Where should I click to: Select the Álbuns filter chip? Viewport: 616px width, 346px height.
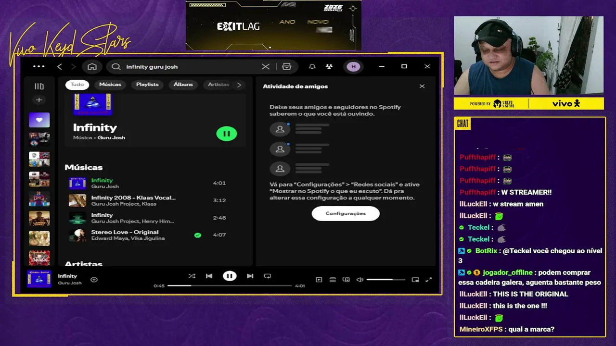click(183, 85)
